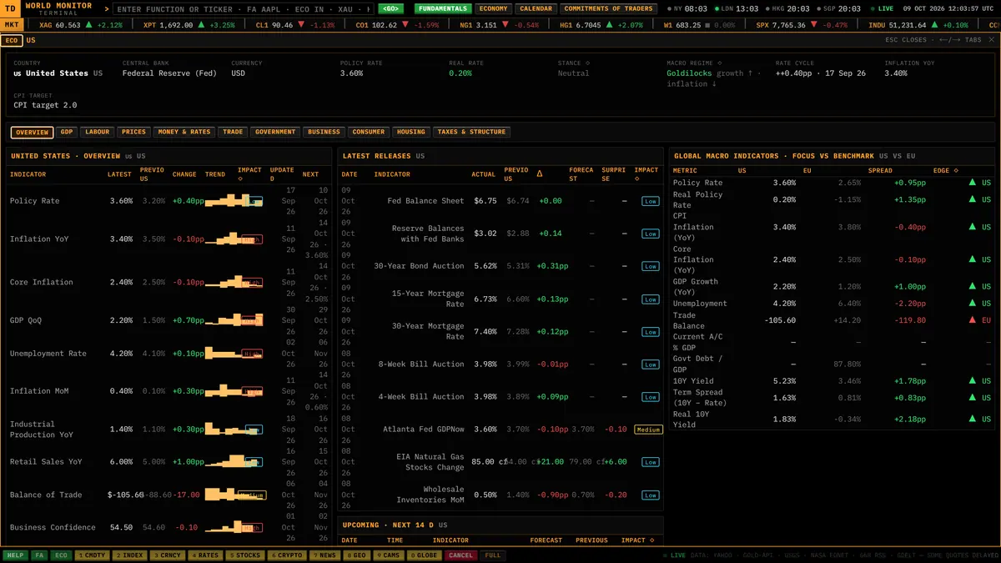The height and width of the screenshot is (563, 1001).
Task: Open 5 STOCKS from the bottom bar
Action: click(x=244, y=555)
